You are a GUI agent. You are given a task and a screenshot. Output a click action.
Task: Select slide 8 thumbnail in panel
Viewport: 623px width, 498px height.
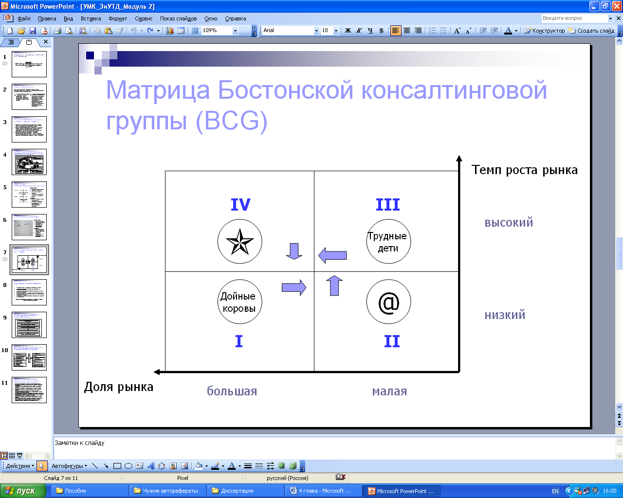click(29, 292)
